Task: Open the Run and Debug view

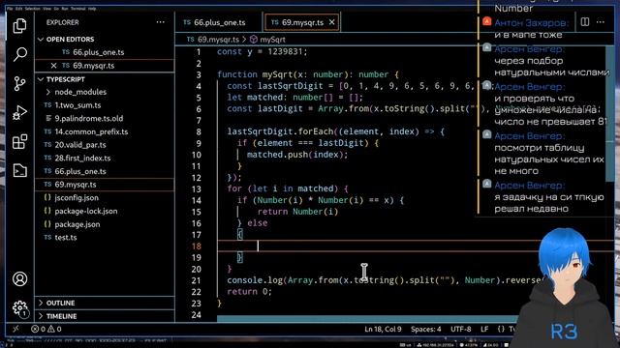Action: 19,113
